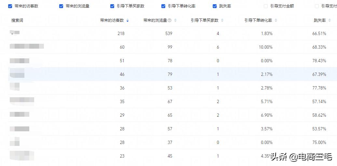Click bounce rate 66.51% cell
This screenshot has height=166, width=337.
point(319,33)
